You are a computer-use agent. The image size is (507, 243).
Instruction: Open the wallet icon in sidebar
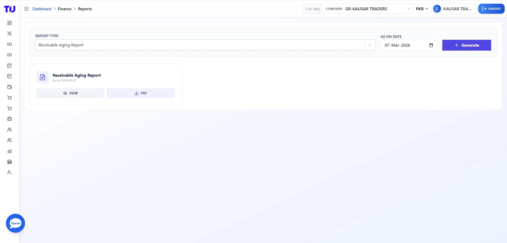10,87
